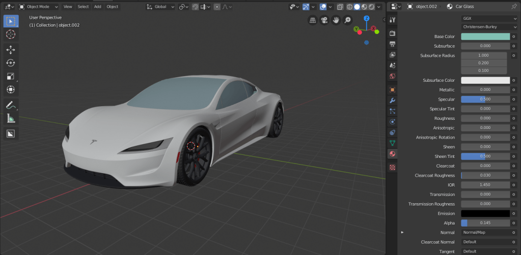Open the Object Mode dropdown

coord(39,7)
